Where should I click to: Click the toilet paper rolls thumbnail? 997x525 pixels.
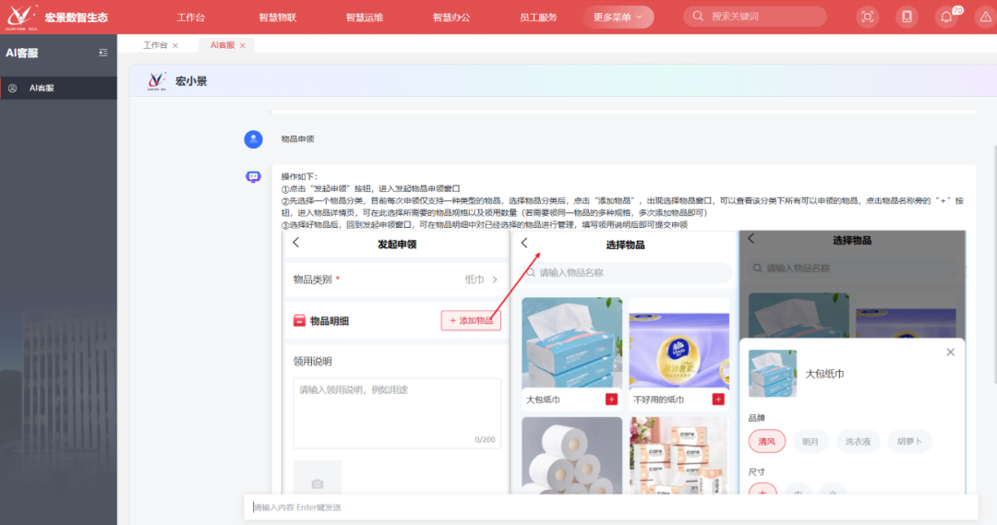(571, 456)
